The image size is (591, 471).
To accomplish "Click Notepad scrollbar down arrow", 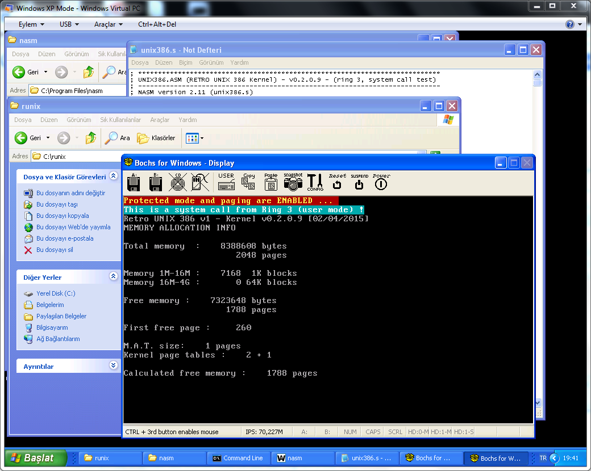I will [x=538, y=402].
